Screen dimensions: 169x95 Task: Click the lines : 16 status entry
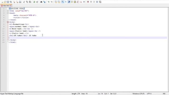coord(84,94)
